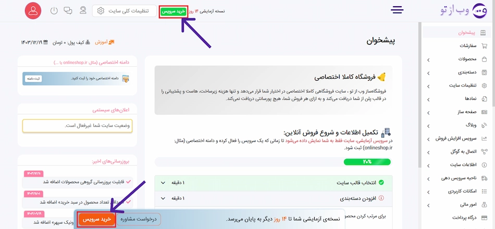
Task: Click the green check icon of انتخاب قالب سایت
Action: click(381, 183)
